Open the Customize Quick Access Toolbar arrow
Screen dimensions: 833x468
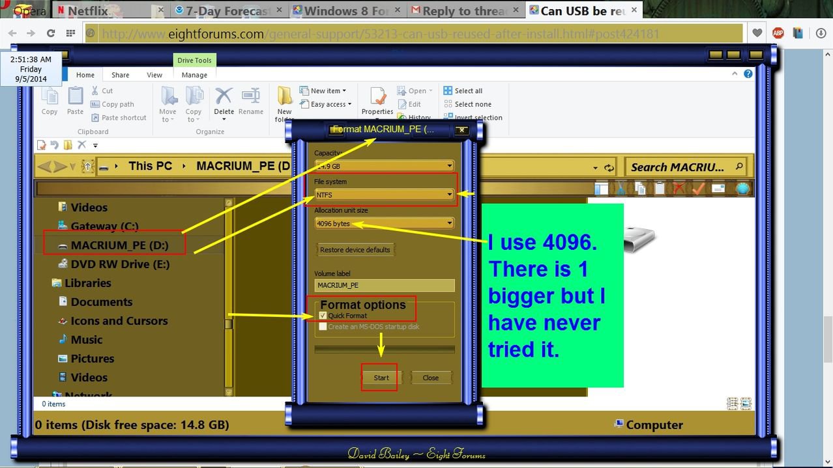click(x=95, y=145)
